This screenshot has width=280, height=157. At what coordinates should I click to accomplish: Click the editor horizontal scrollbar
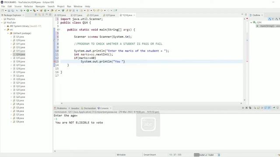click(151, 103)
